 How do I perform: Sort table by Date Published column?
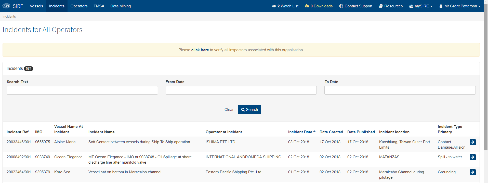point(361,132)
